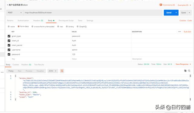The image size is (194, 113).
Task: Open the Save Response dropdown
Action: tap(183, 64)
